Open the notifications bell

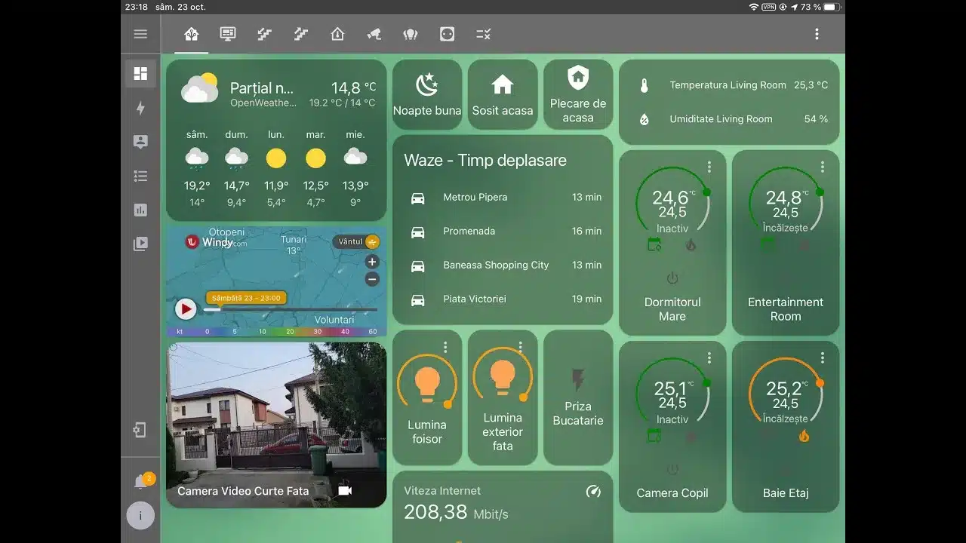(x=140, y=482)
